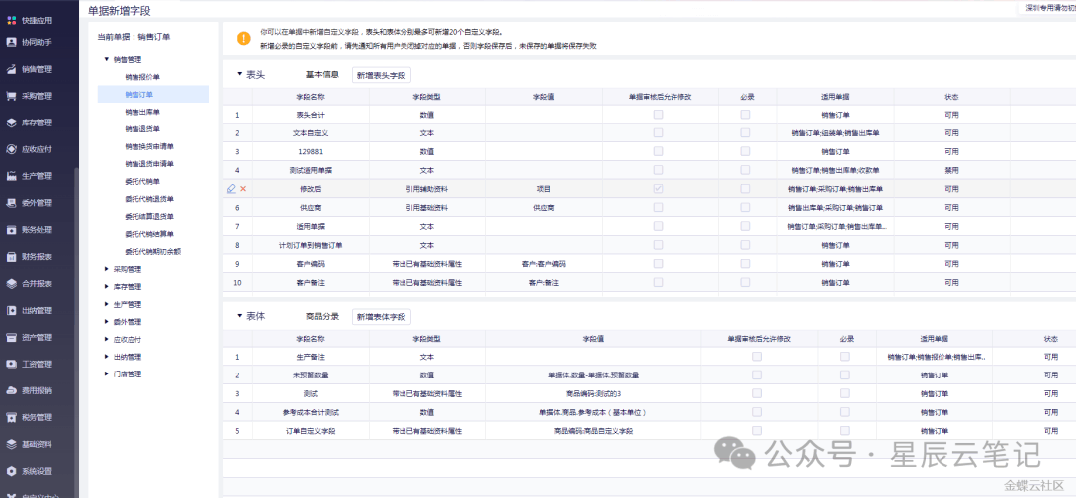The height and width of the screenshot is (498, 1076).
Task: Click the red delete X on 修改后 row
Action: click(243, 189)
